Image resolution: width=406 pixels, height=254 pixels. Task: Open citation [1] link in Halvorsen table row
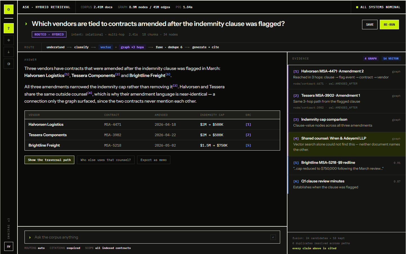pyautogui.click(x=248, y=124)
